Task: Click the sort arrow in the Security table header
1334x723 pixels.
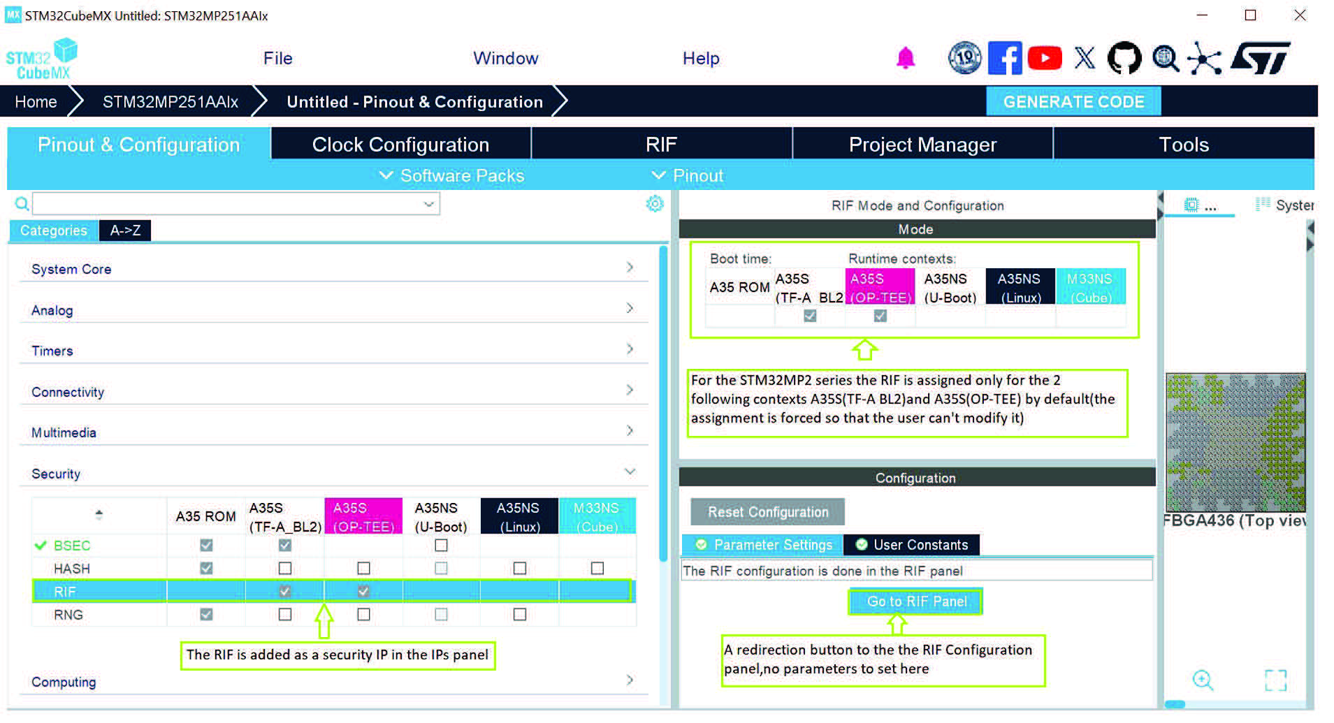Action: (99, 515)
